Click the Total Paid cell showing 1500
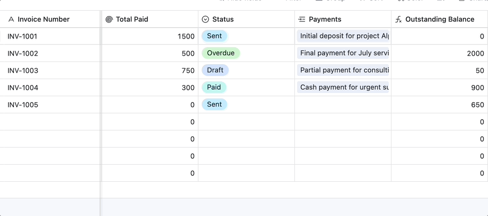 click(150, 36)
